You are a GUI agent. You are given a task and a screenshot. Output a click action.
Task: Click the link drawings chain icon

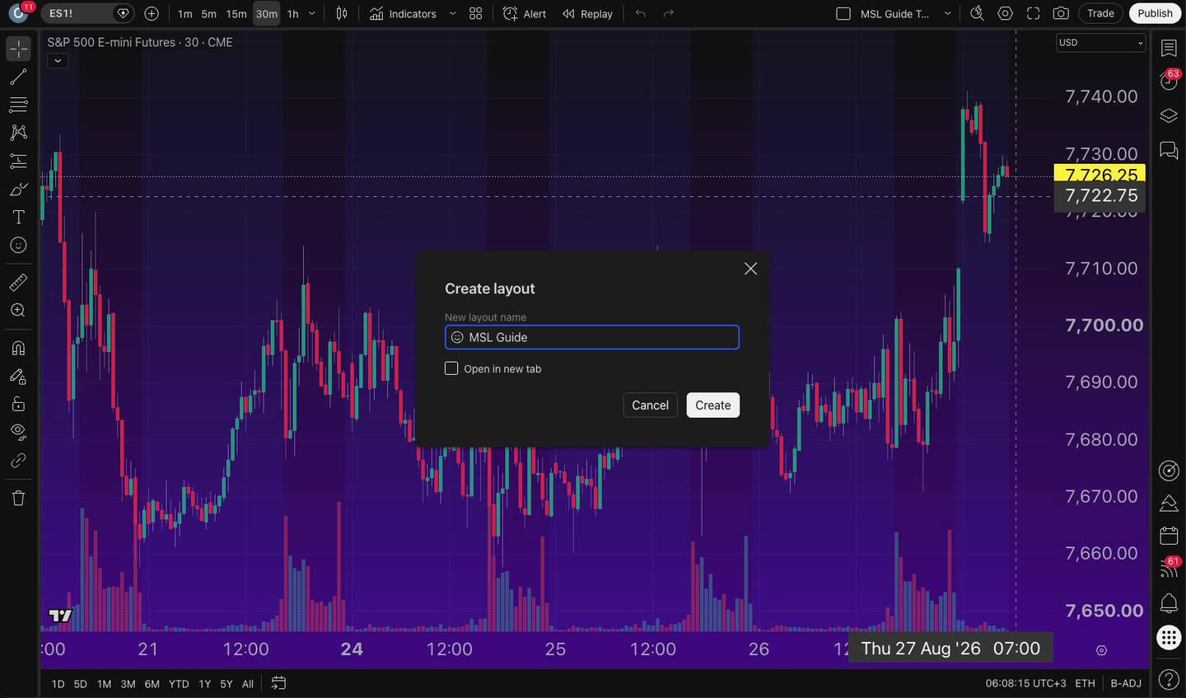pyautogui.click(x=18, y=461)
